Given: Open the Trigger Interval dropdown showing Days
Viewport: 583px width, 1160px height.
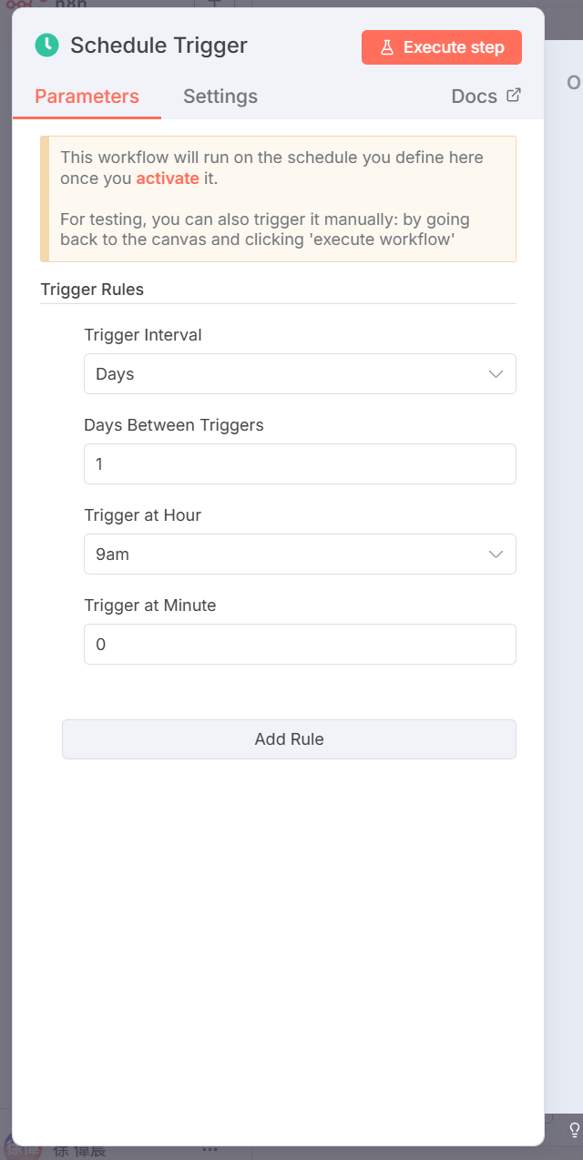Looking at the screenshot, I should tap(300, 374).
